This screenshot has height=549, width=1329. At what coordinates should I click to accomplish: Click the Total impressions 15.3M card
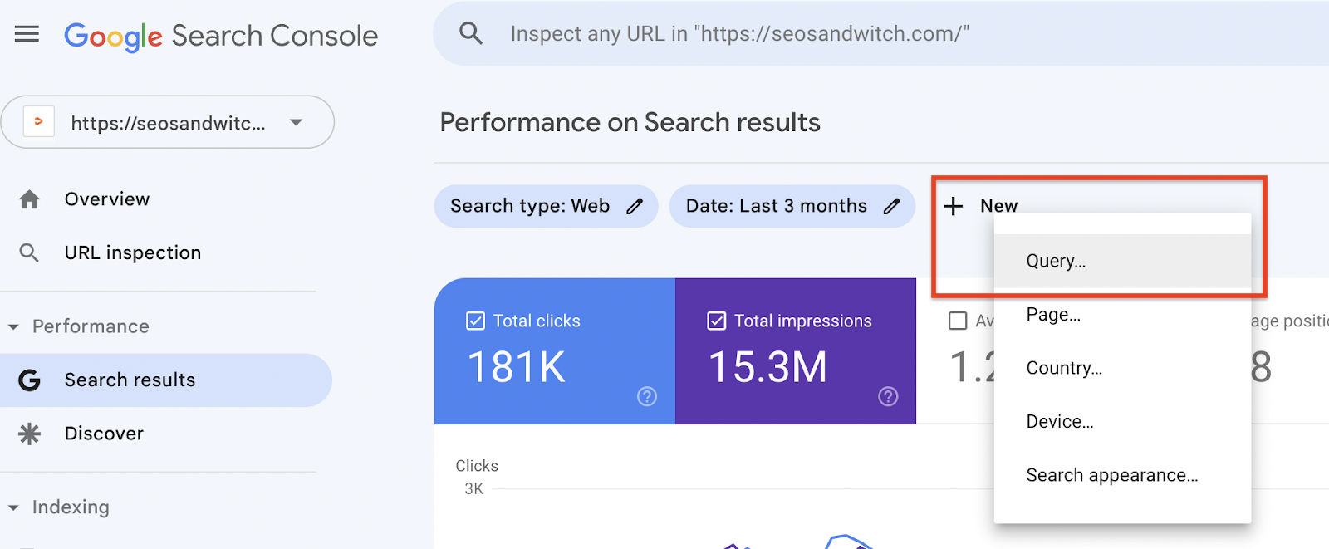(x=796, y=351)
